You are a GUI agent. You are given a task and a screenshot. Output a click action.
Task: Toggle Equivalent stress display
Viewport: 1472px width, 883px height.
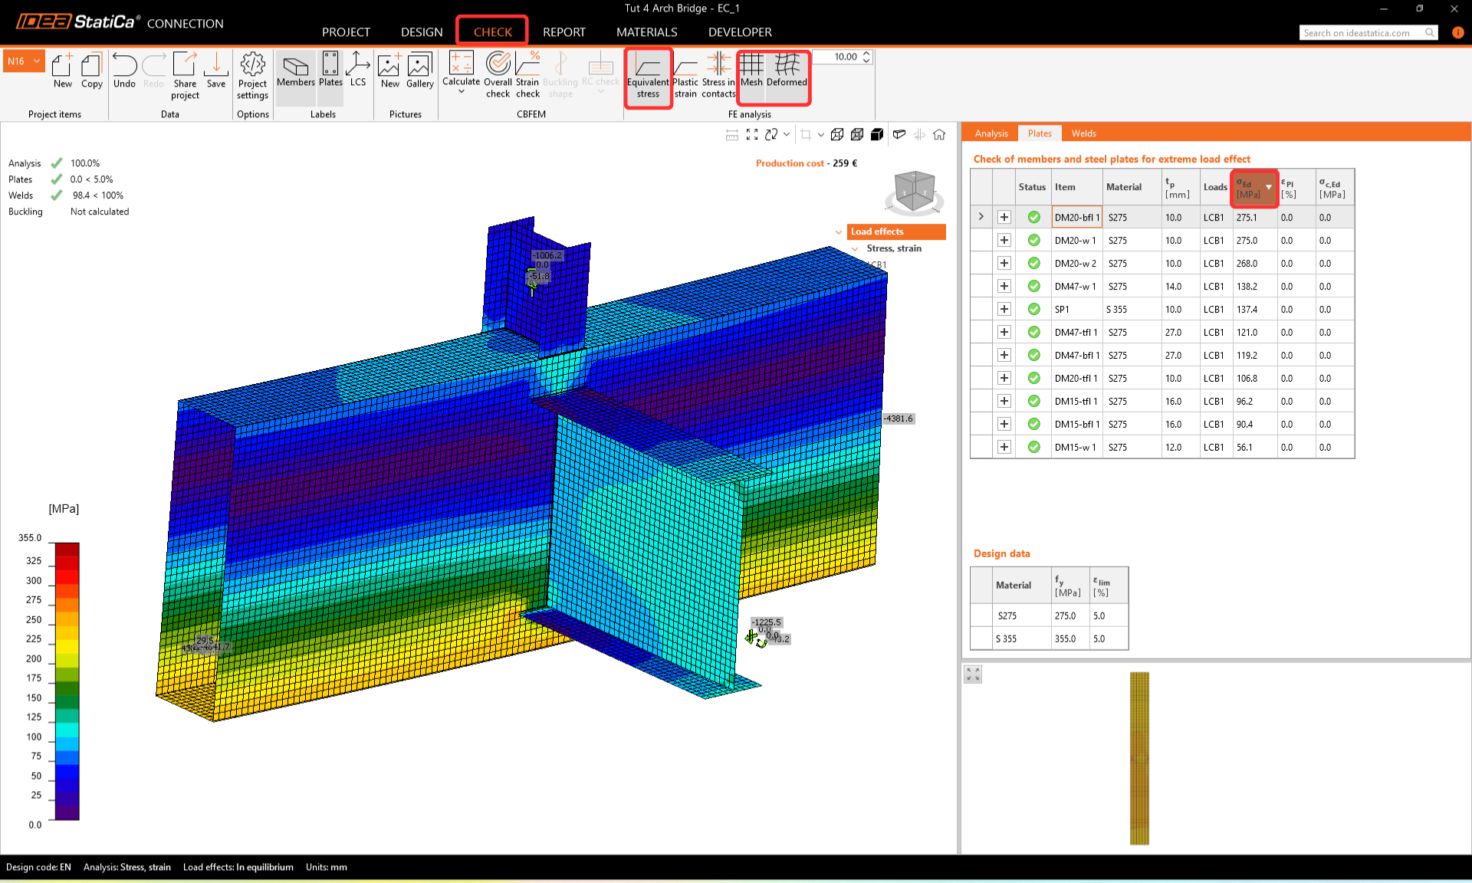pos(648,77)
